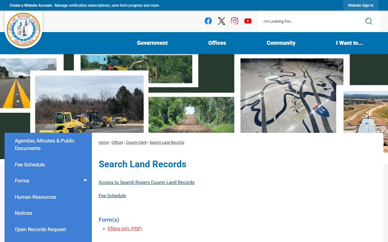Go to the Offices breadcrumb
The image size is (388, 242).
click(x=117, y=142)
